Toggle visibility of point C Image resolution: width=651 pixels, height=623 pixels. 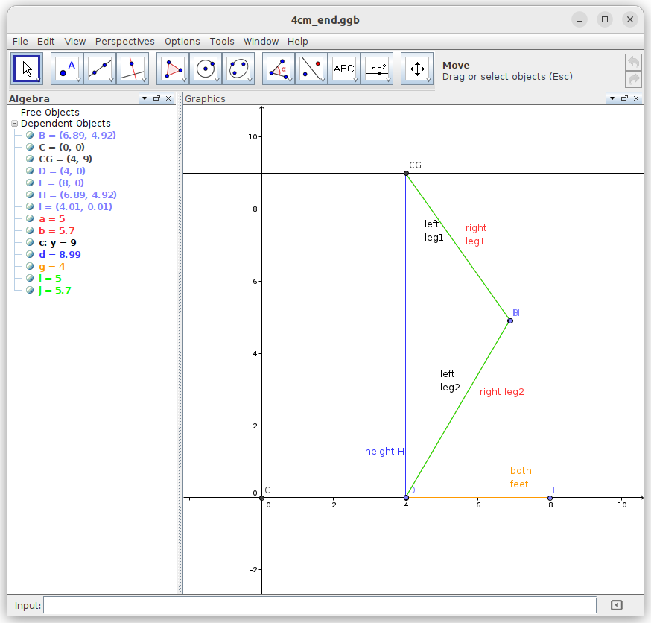pos(30,147)
